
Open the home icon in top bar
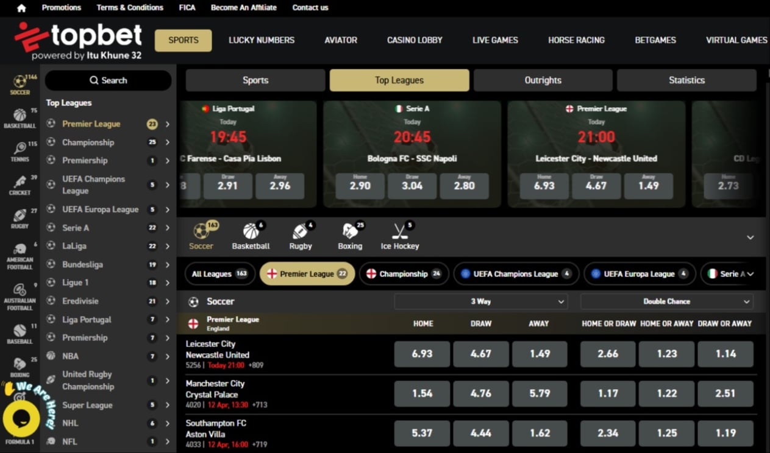(21, 8)
